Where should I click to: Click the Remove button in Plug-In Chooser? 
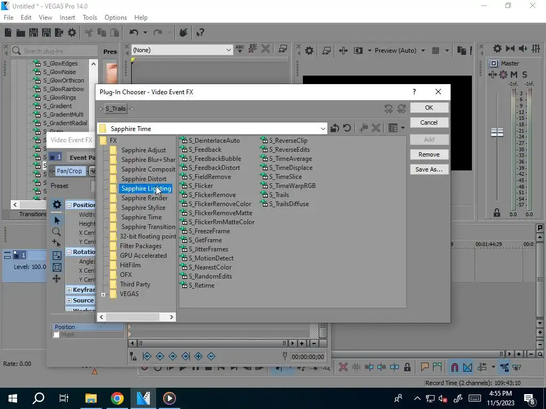[429, 154]
